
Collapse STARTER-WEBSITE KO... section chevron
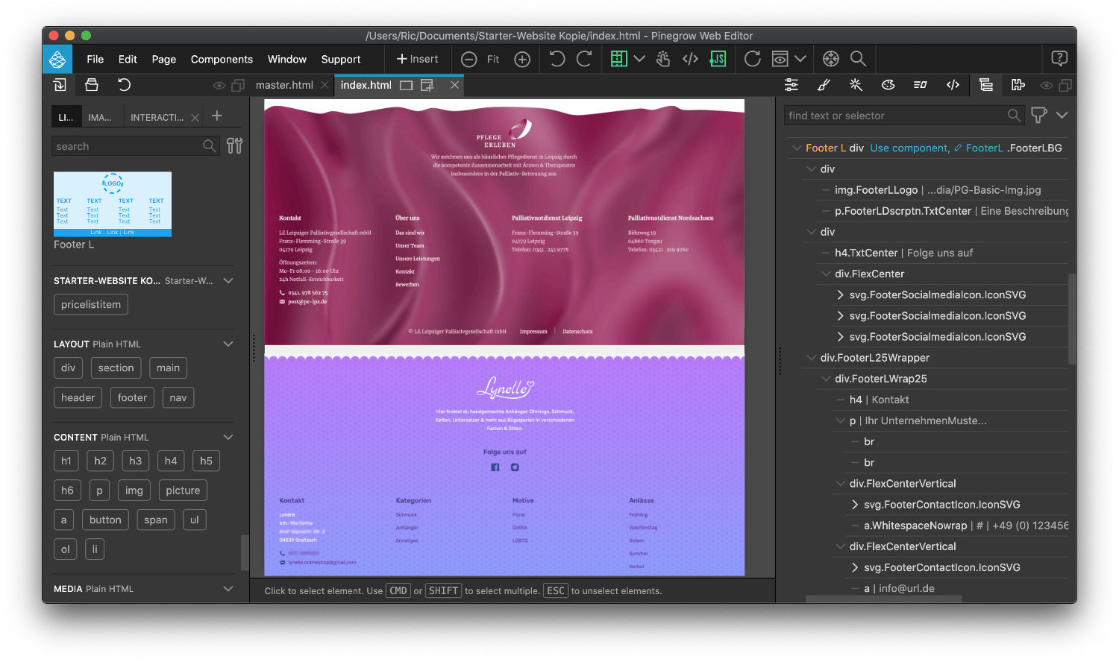click(228, 281)
